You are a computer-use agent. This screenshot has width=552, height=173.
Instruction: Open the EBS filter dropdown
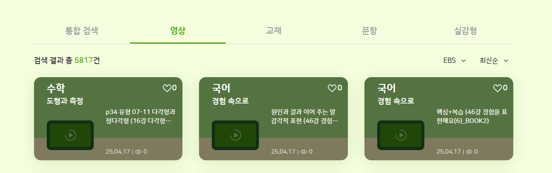tap(455, 60)
